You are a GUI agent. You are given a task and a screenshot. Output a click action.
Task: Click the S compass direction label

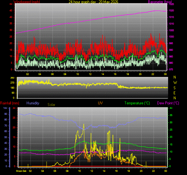coord(175,88)
